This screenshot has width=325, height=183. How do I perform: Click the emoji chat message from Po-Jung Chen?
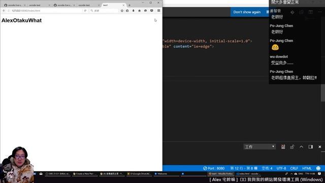(275, 47)
